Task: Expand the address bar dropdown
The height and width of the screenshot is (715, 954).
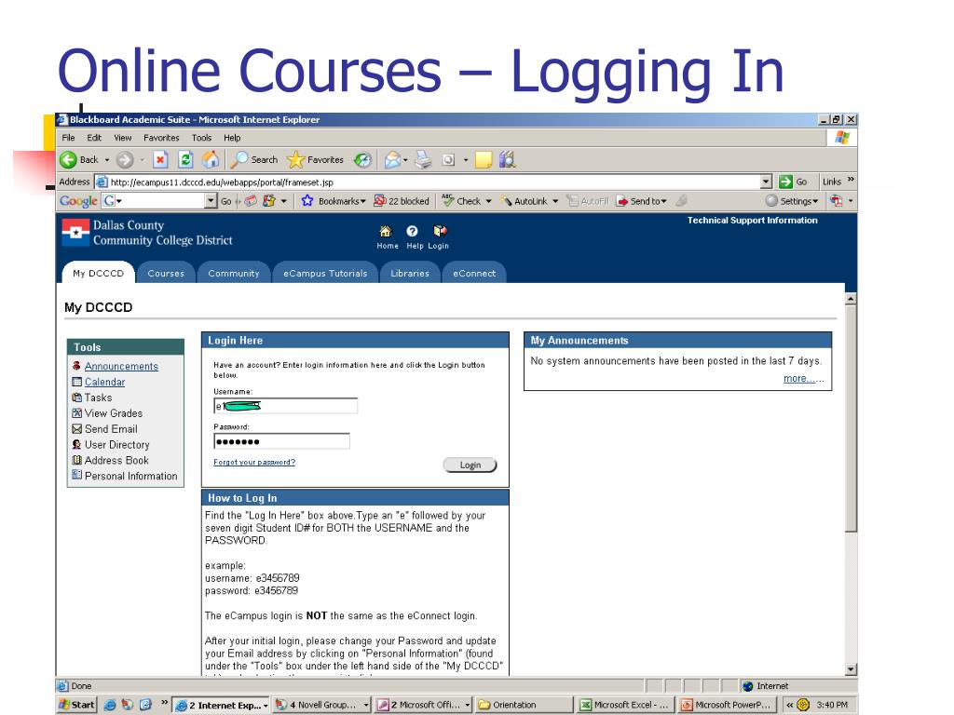Action: [x=766, y=182]
